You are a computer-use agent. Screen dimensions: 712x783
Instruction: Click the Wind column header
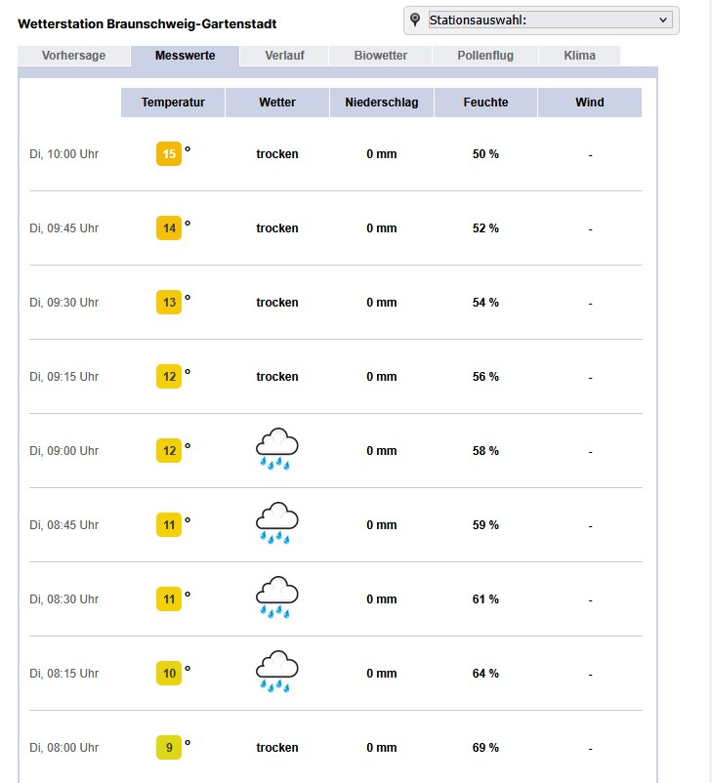point(590,103)
